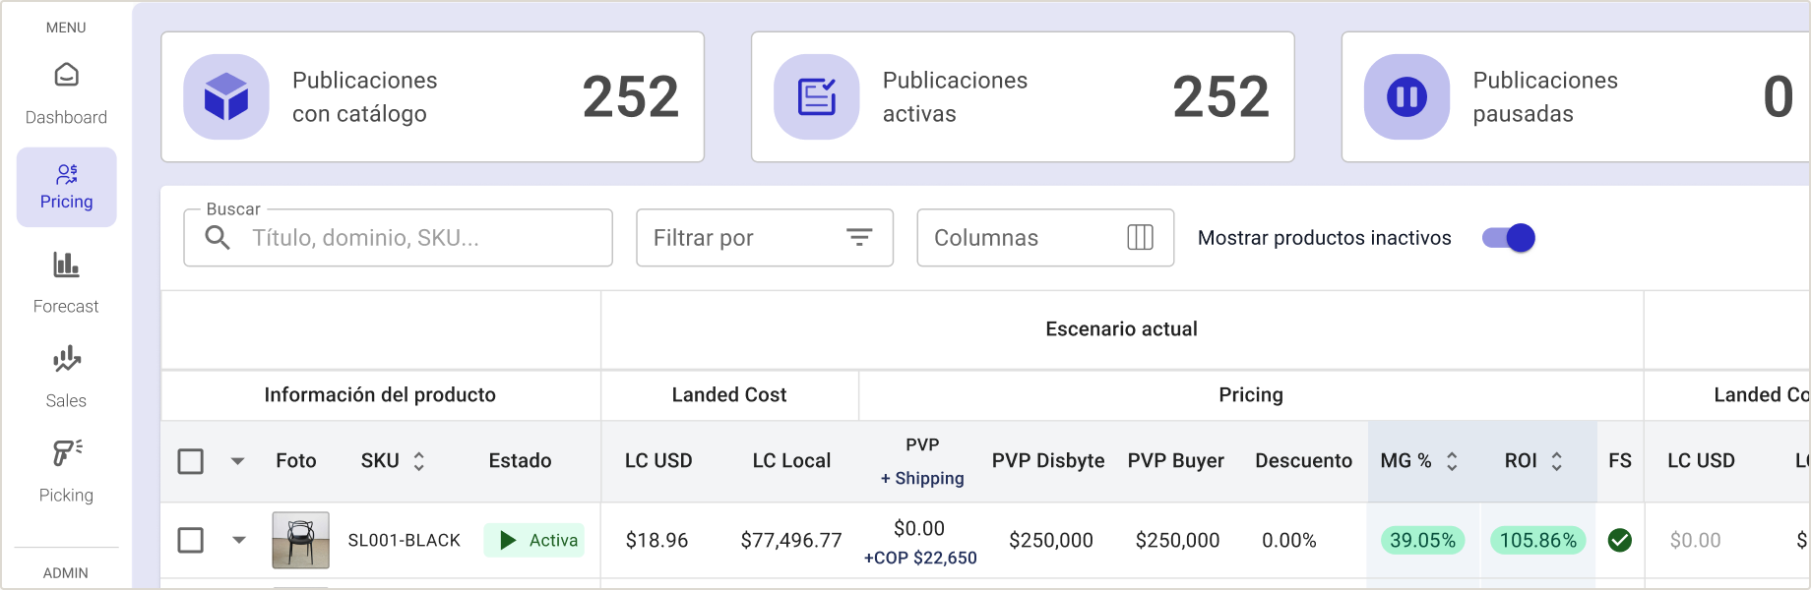Click the PVP + Shipping column header
This screenshot has height=590, width=1811.
click(922, 461)
